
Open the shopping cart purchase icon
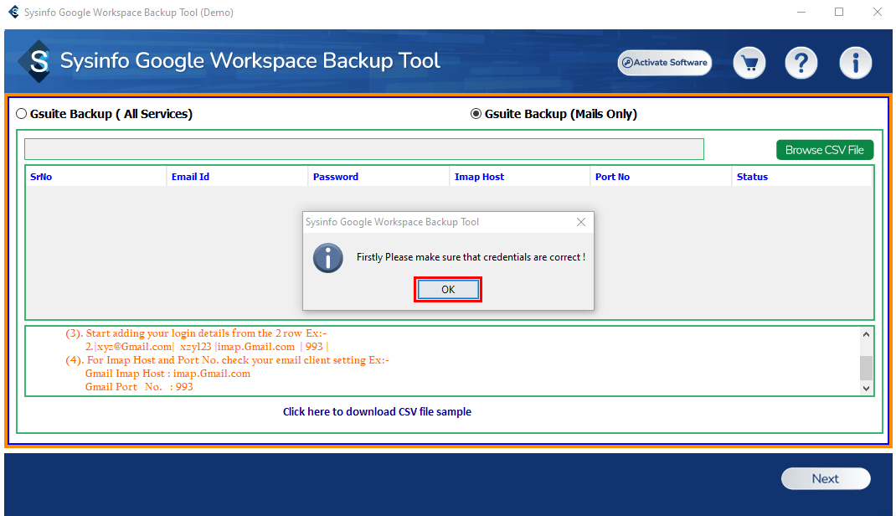pos(750,63)
